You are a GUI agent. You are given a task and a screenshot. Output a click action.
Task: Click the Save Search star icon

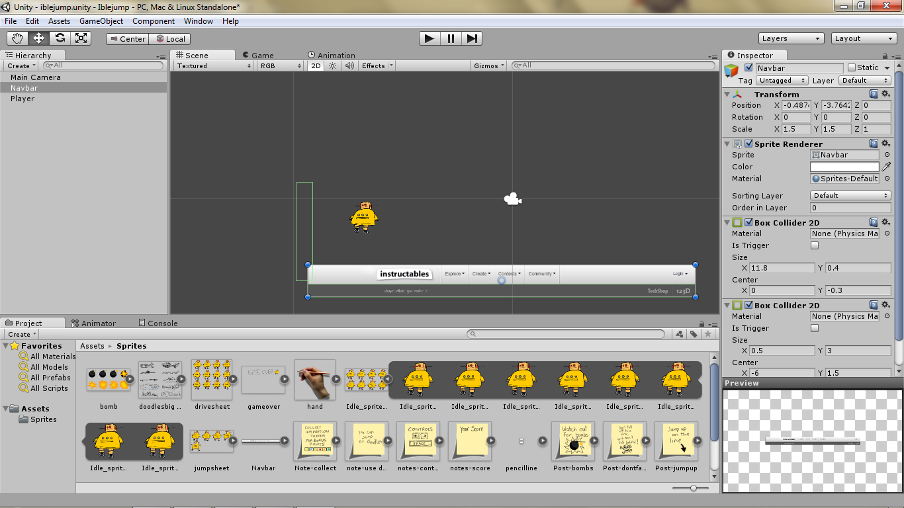pos(708,334)
